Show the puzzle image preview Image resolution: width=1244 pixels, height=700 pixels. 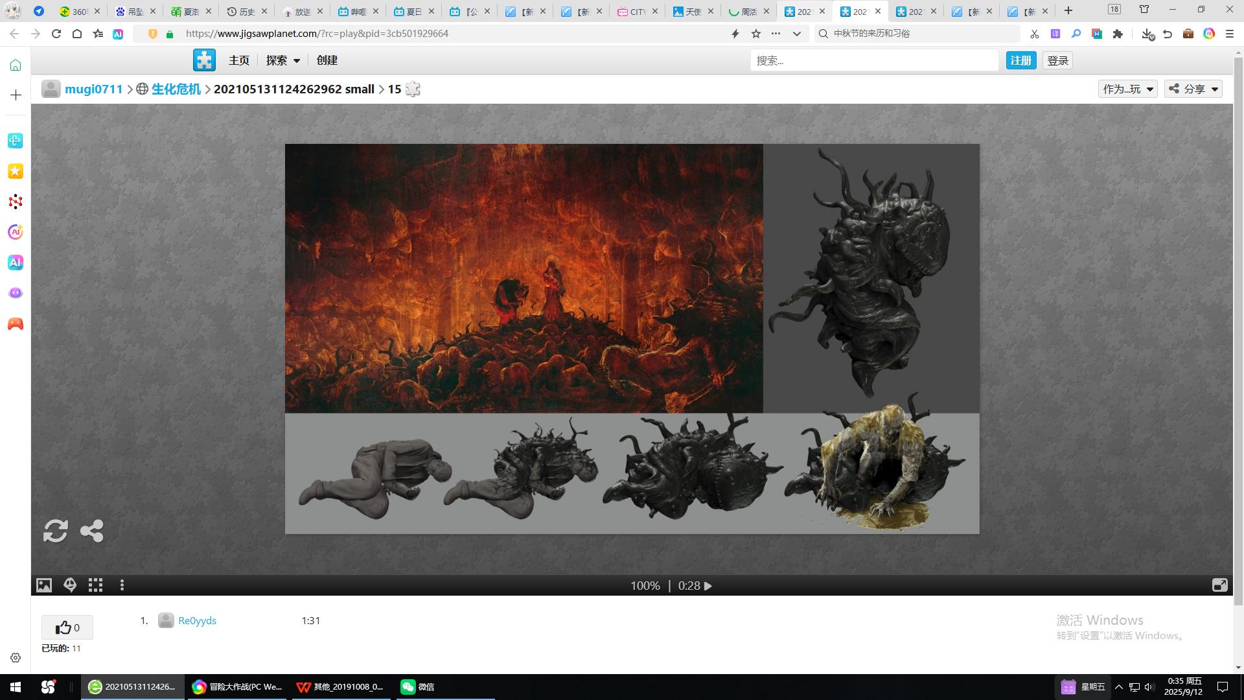[x=44, y=585]
